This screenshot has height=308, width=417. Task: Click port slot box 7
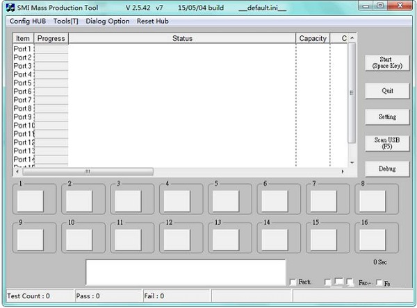[324, 201]
